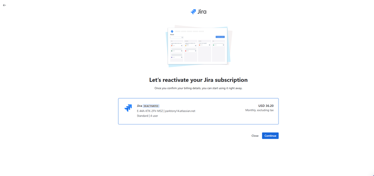The image size is (374, 176).
Task: Click the 'Jira' name in subscription card
Action: (x=140, y=106)
